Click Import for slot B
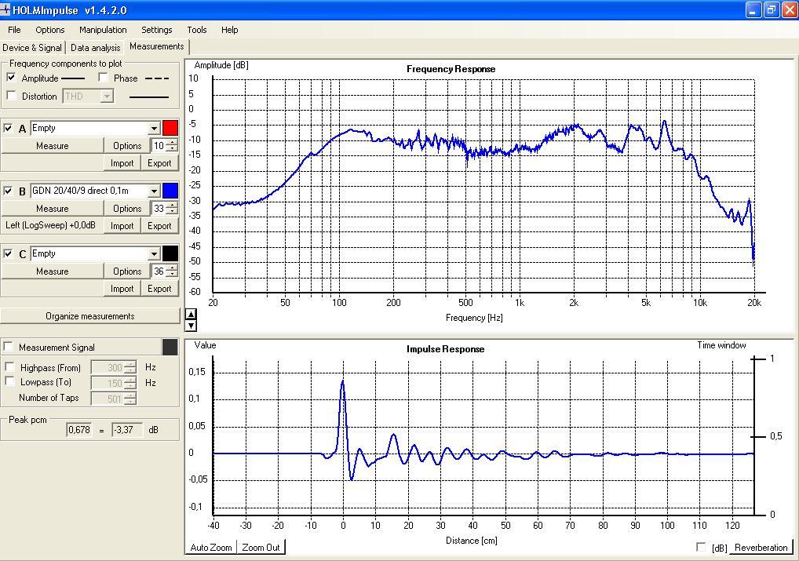Viewport: 799px width, 561px height. coord(122,226)
